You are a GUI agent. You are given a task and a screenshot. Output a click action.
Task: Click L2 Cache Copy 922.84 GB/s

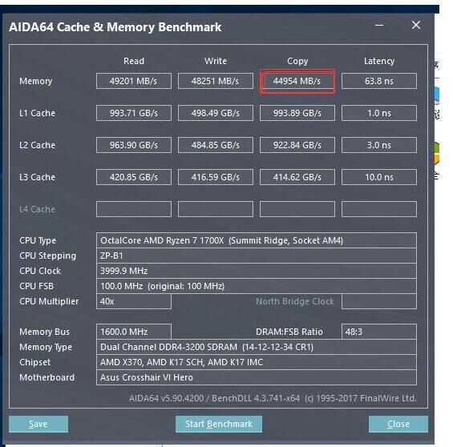[297, 145]
